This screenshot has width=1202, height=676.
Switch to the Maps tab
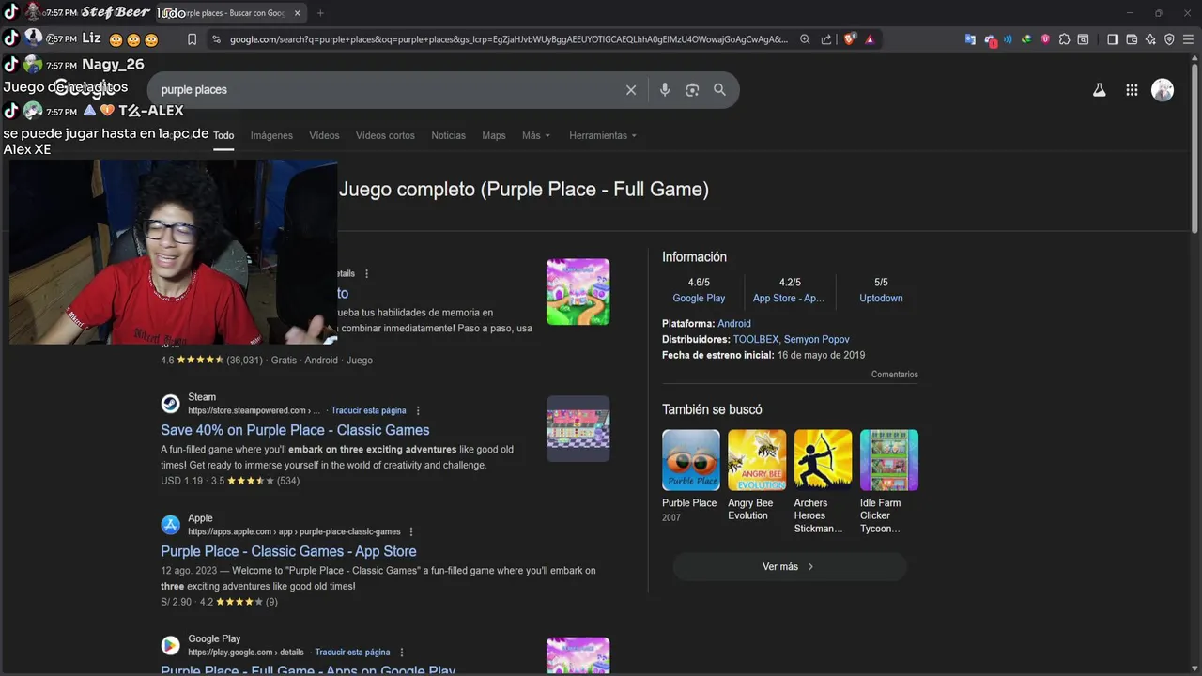(494, 135)
